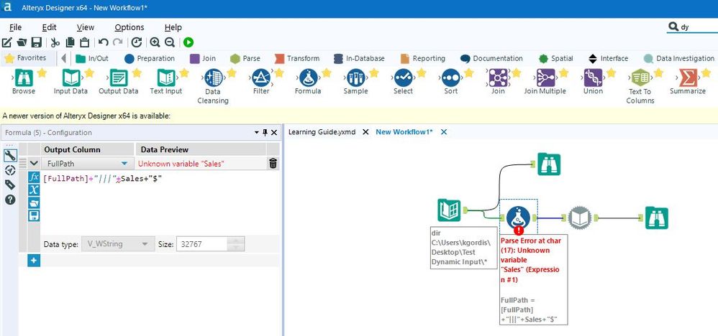Switch to the New Workflow1 tab
718x336 pixels.
tap(404, 131)
